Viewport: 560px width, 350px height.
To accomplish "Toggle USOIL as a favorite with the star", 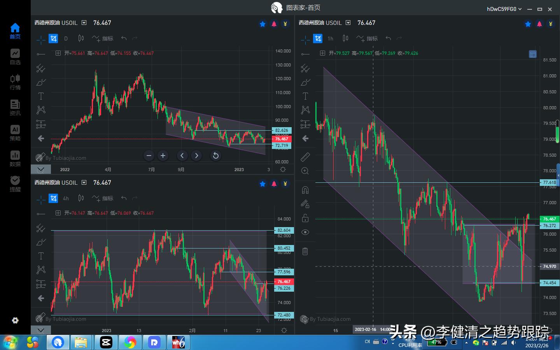I will coord(262,24).
